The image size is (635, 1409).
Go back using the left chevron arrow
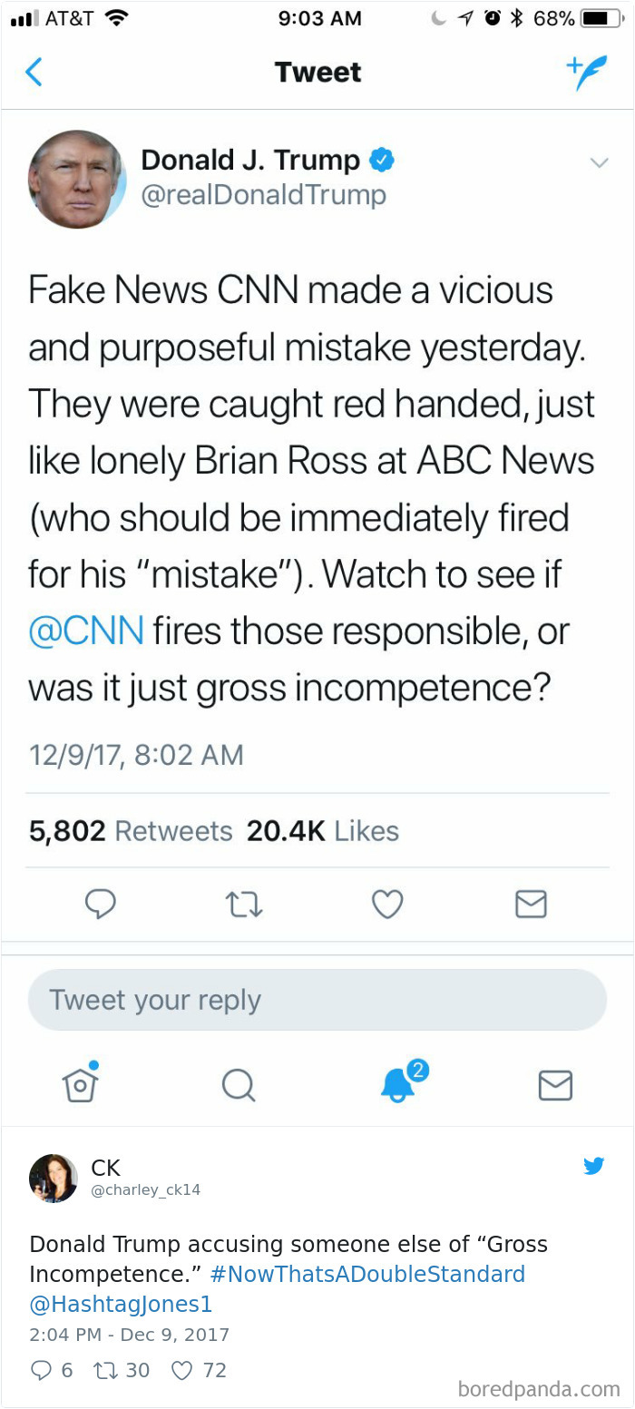34,72
